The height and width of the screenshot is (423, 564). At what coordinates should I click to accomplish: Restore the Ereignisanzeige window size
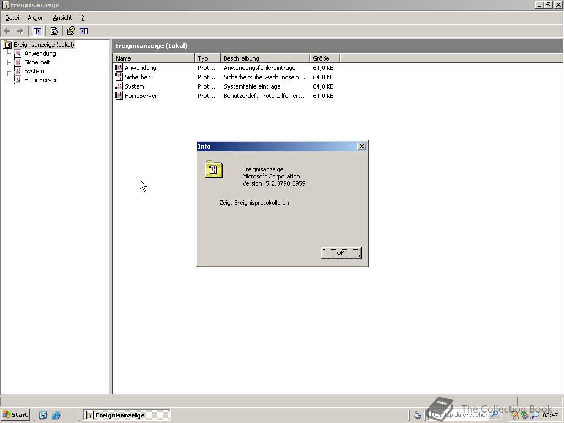(x=548, y=4)
